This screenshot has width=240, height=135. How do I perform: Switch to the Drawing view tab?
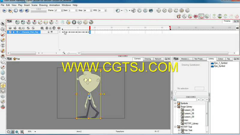pos(148,59)
